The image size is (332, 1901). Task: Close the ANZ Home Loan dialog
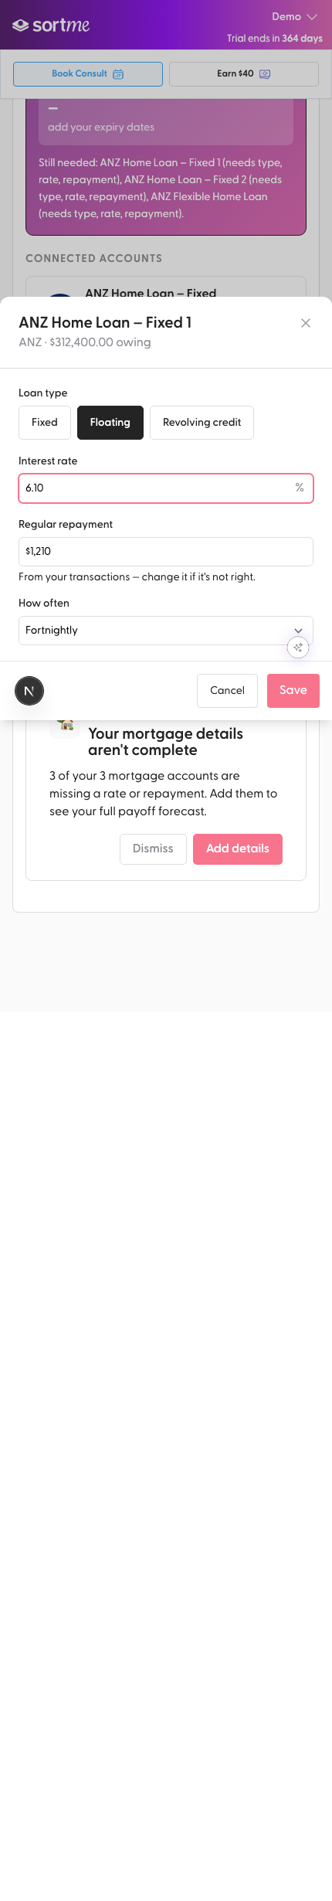(306, 323)
